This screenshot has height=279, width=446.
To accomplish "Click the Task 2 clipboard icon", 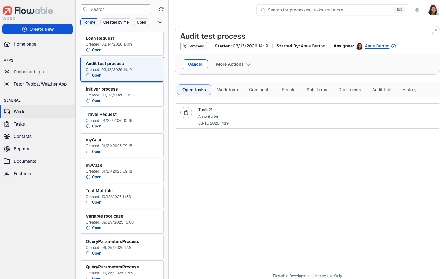I will [186, 113].
